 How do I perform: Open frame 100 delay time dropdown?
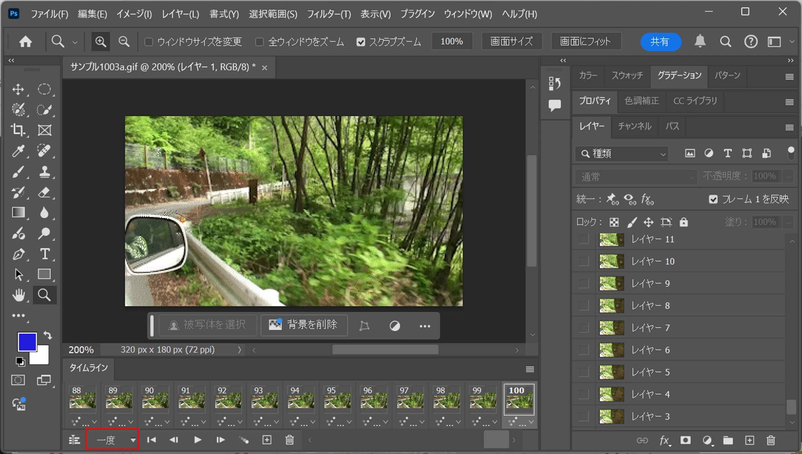click(x=531, y=422)
